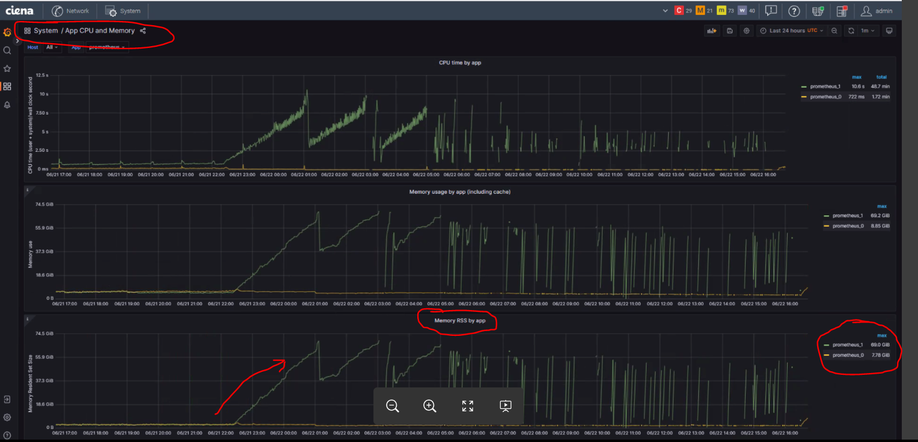Open the top-bar help question icon
Image resolution: width=918 pixels, height=442 pixels.
(794, 11)
